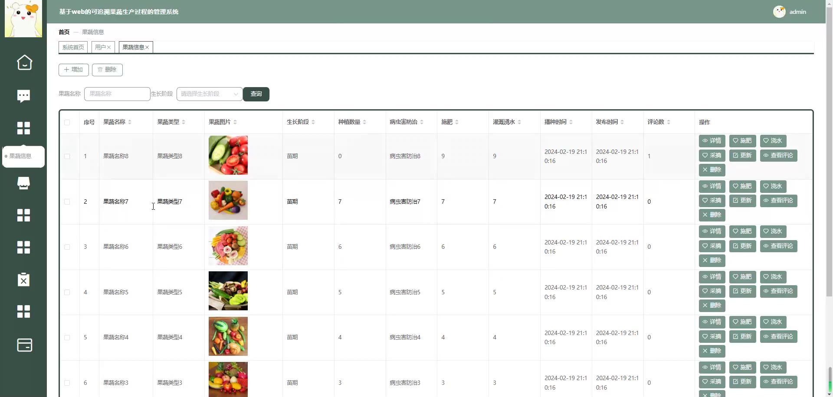Open 查看评论 for 果蔬名称3

coord(779,382)
